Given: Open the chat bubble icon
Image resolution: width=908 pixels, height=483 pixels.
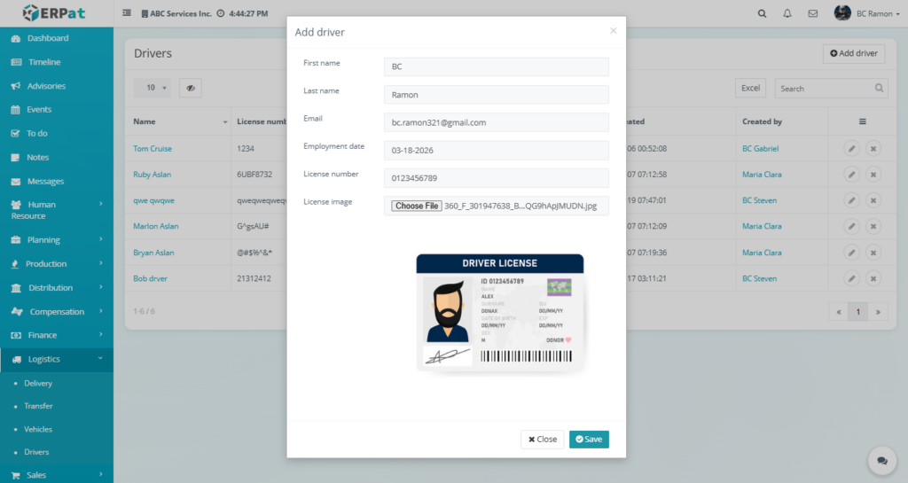Looking at the screenshot, I should pos(882,461).
